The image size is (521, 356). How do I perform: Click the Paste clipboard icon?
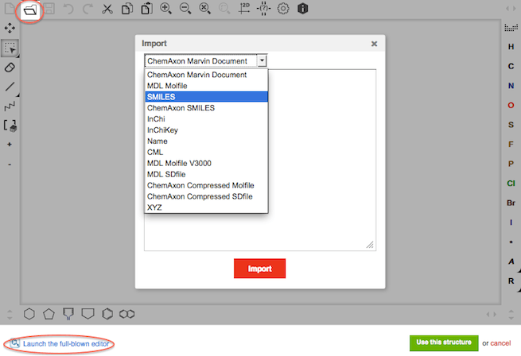click(146, 9)
